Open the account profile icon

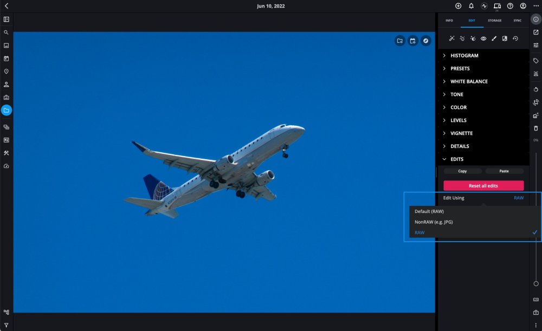pos(523,6)
